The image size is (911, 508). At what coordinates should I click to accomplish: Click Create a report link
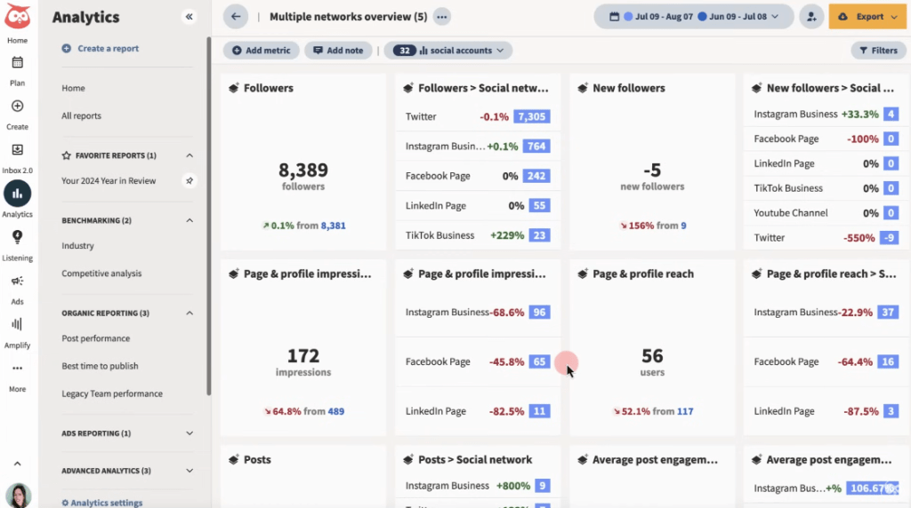(x=100, y=48)
